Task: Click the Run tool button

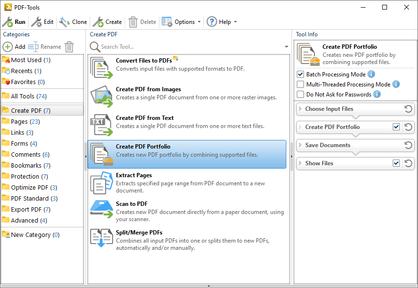Action: pyautogui.click(x=14, y=22)
